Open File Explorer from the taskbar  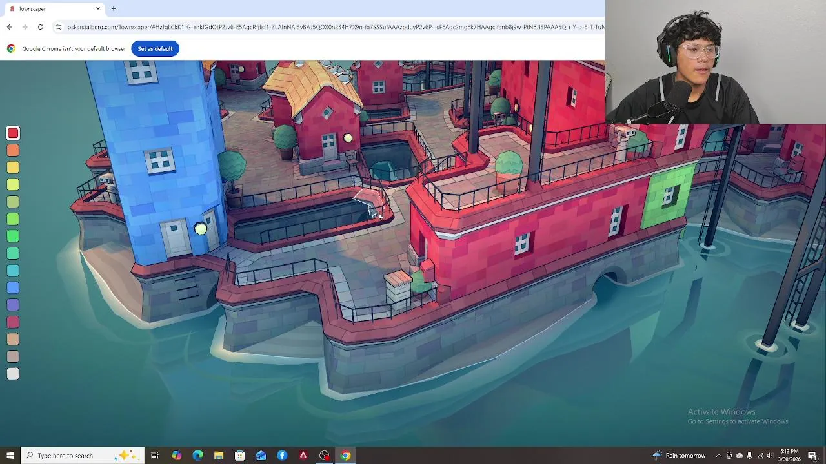(x=219, y=456)
